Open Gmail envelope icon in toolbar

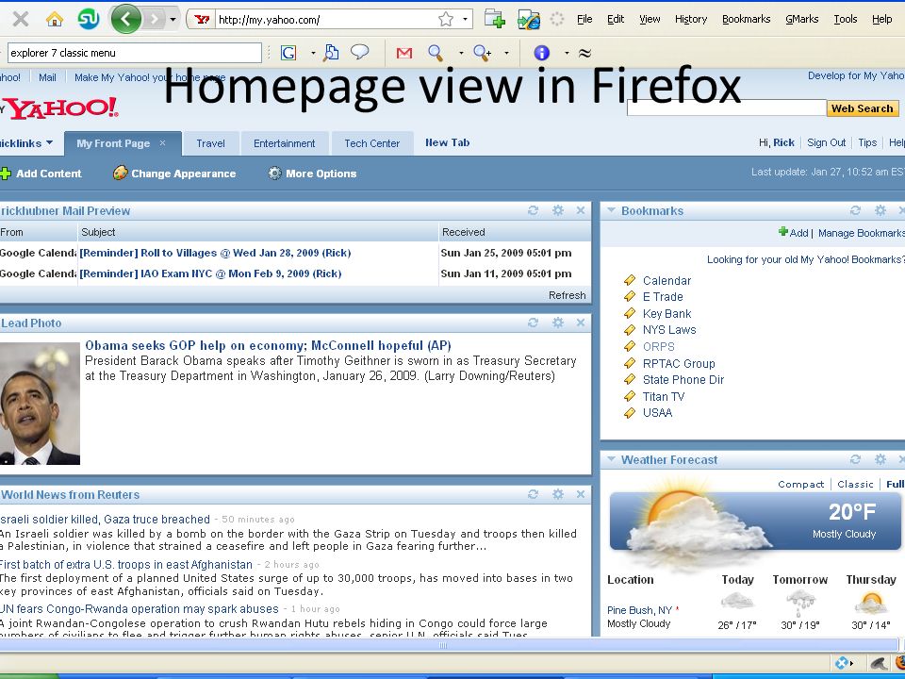click(404, 53)
